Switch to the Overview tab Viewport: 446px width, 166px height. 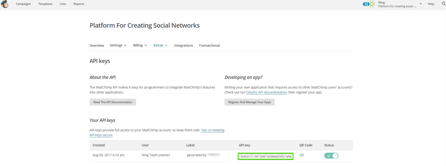[x=97, y=46]
